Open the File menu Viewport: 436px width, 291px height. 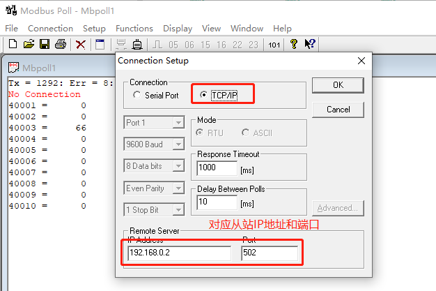point(11,29)
